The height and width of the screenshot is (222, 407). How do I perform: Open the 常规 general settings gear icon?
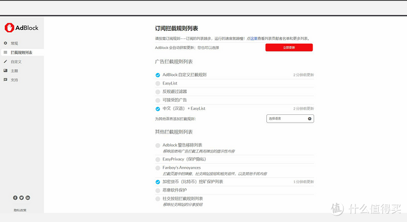(5, 43)
